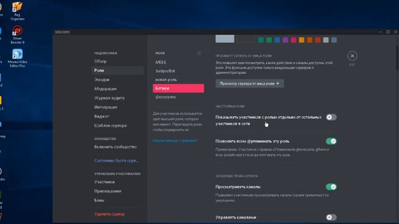Open Reg Organizer desktop shortcut
Image resolution: width=399 pixels, height=224 pixels.
pos(17,11)
